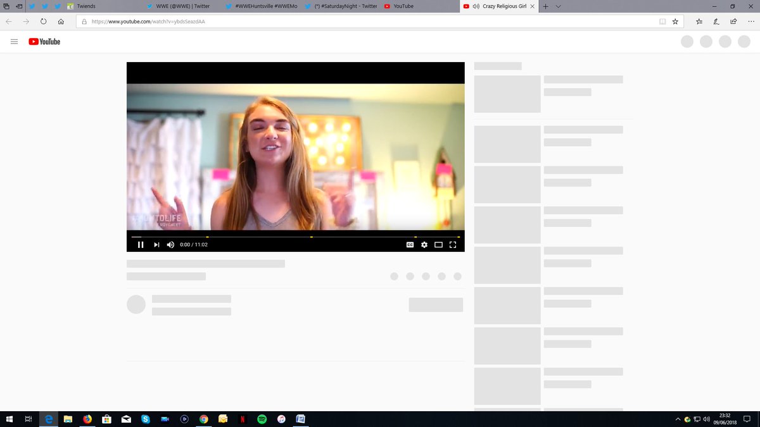Open the Mail app from the taskbar
The height and width of the screenshot is (427, 760).
[x=126, y=419]
